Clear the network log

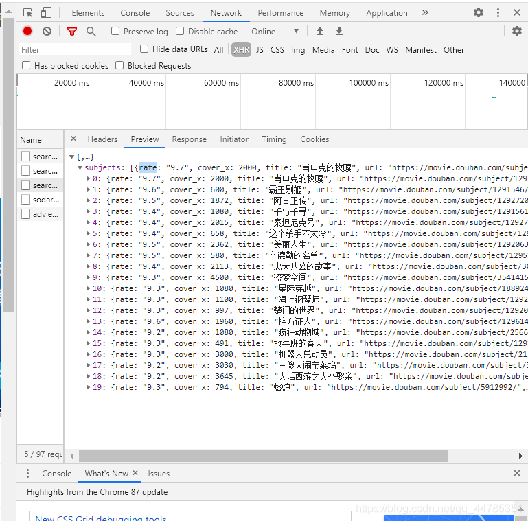click(x=47, y=32)
